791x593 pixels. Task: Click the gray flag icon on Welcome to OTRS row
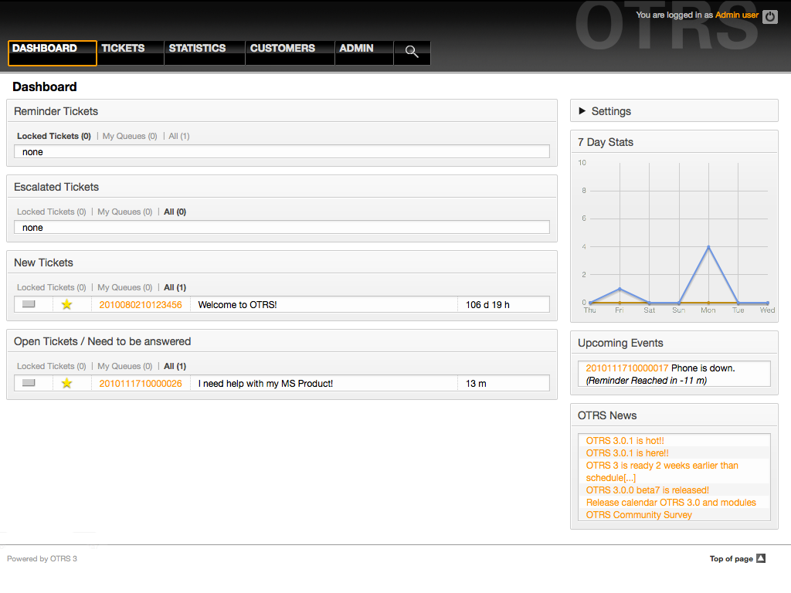29,304
